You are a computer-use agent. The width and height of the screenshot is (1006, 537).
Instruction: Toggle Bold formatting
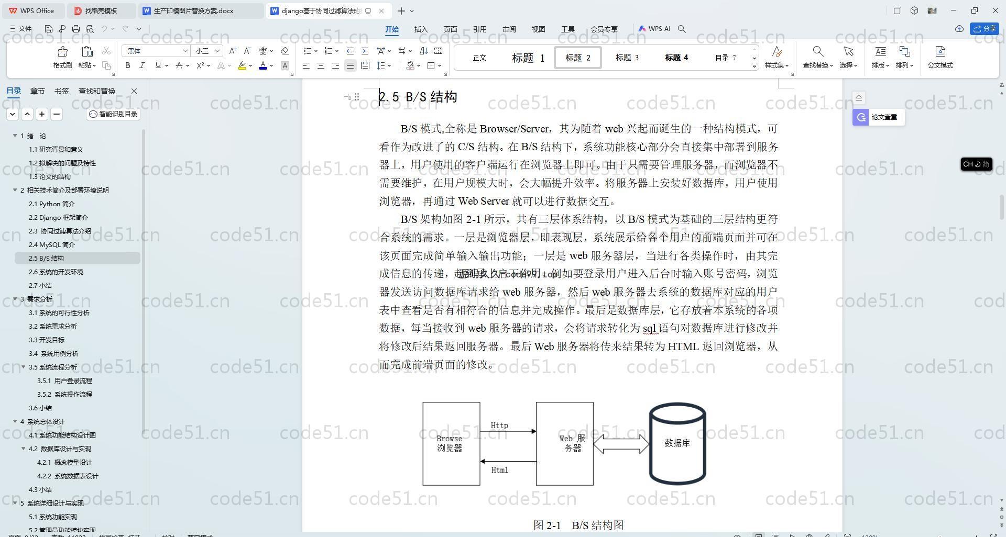click(127, 65)
